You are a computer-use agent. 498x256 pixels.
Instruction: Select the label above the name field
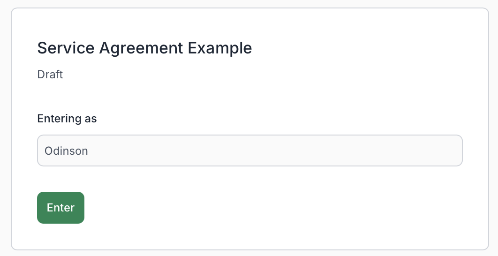[x=67, y=119]
